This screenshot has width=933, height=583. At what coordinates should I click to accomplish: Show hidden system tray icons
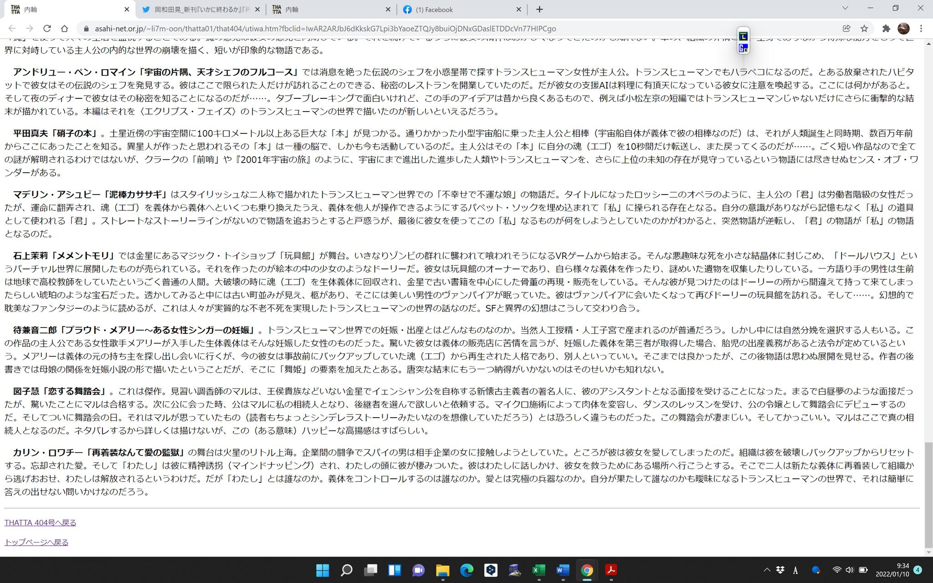pyautogui.click(x=767, y=570)
